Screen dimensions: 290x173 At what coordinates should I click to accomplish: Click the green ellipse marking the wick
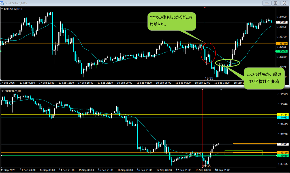coord(227,63)
